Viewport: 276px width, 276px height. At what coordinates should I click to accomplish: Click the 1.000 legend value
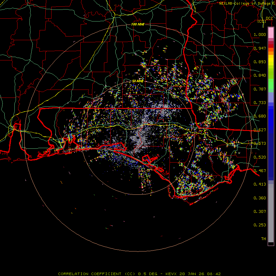click(260, 34)
